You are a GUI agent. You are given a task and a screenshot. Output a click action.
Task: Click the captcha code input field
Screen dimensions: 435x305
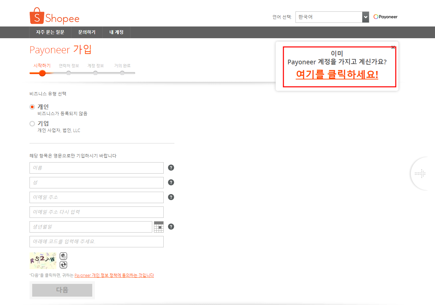click(97, 242)
